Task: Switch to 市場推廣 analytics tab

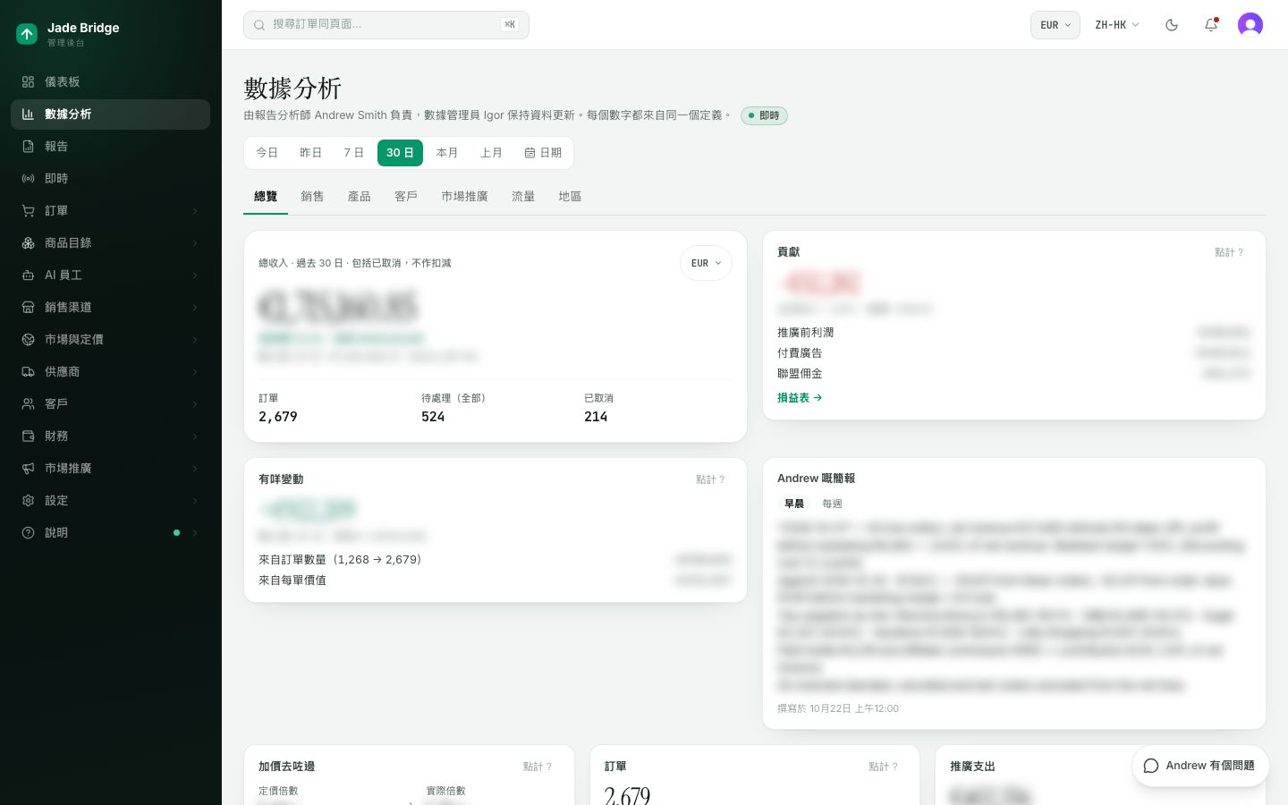Action: click(464, 197)
